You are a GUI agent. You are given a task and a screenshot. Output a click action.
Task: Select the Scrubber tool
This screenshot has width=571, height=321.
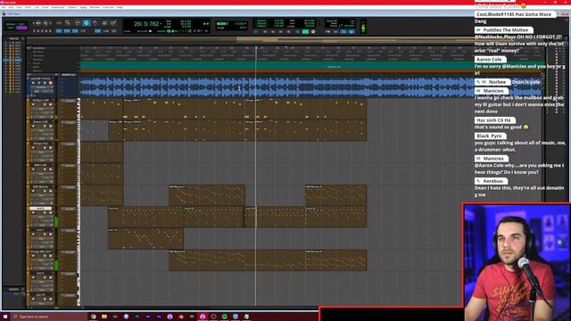pyautogui.click(x=104, y=23)
